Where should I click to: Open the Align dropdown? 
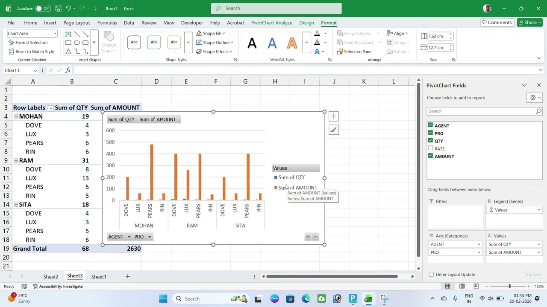tap(397, 33)
